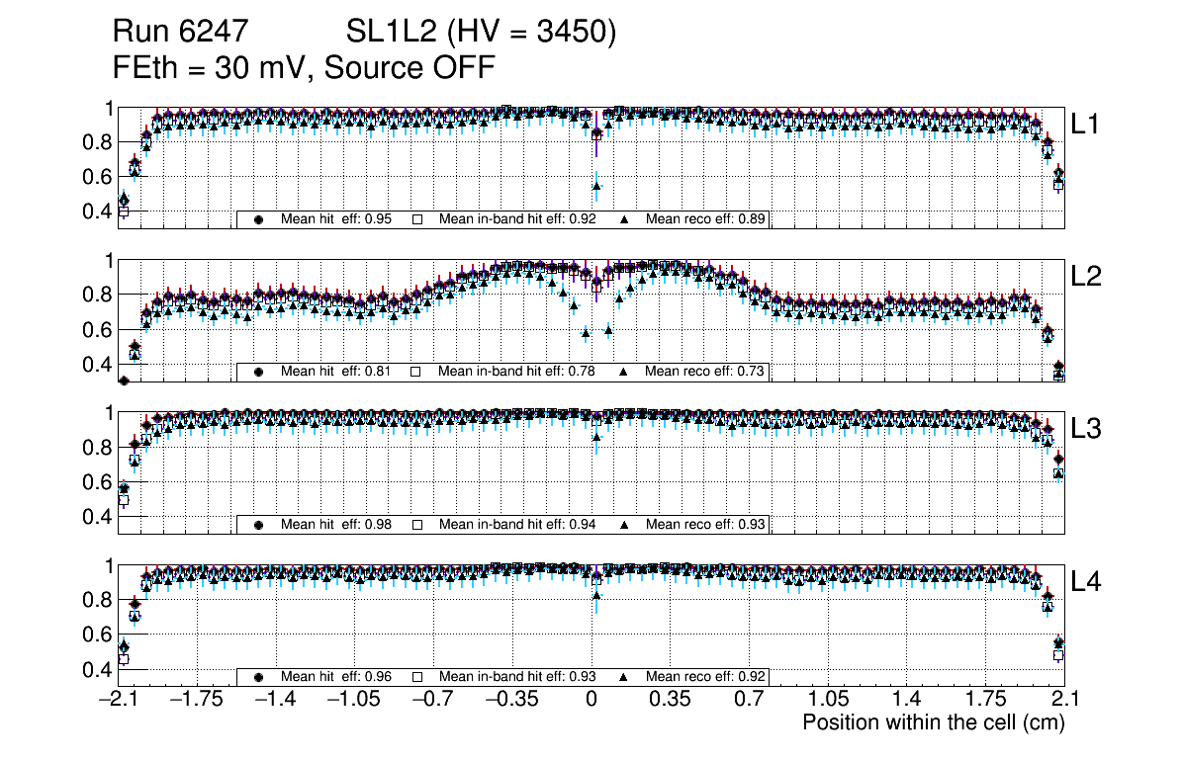Click the filled circle marker in L1 legend
Viewport: 1183px width, 763px height.
[x=259, y=219]
